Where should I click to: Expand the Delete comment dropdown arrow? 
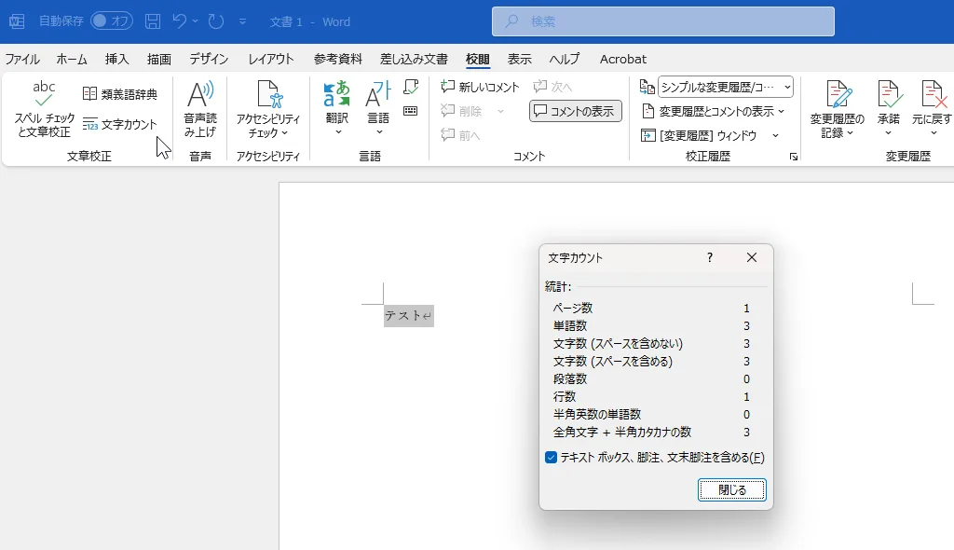click(500, 111)
